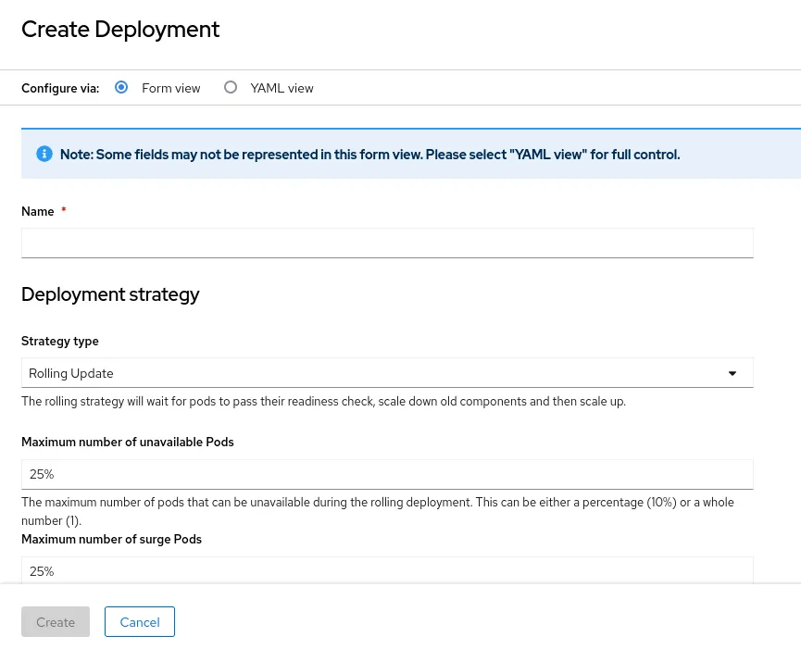This screenshot has width=801, height=649.
Task: Click the "Deployment strategy" section heading
Action: (110, 294)
